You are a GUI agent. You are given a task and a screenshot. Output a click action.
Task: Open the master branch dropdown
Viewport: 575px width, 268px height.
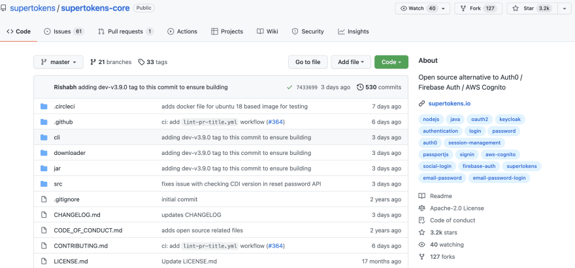coord(58,62)
